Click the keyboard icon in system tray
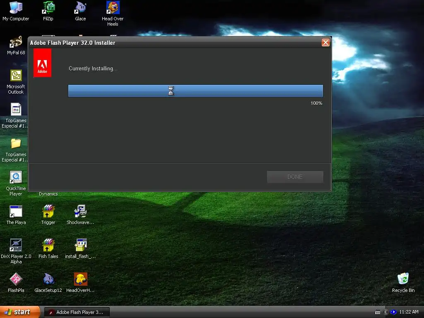The image size is (424, 318). pos(378,312)
